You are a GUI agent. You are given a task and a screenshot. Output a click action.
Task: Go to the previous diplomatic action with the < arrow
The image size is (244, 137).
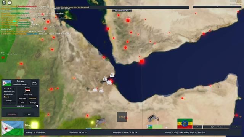[197, 127]
